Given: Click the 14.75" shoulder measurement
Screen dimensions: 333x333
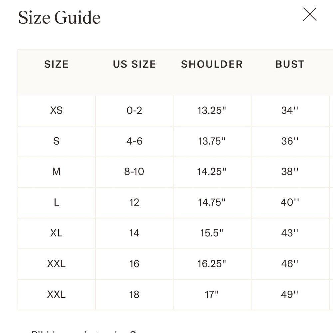Looking at the screenshot, I should click(x=212, y=202).
